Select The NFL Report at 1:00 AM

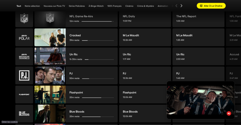[x=199, y=19]
